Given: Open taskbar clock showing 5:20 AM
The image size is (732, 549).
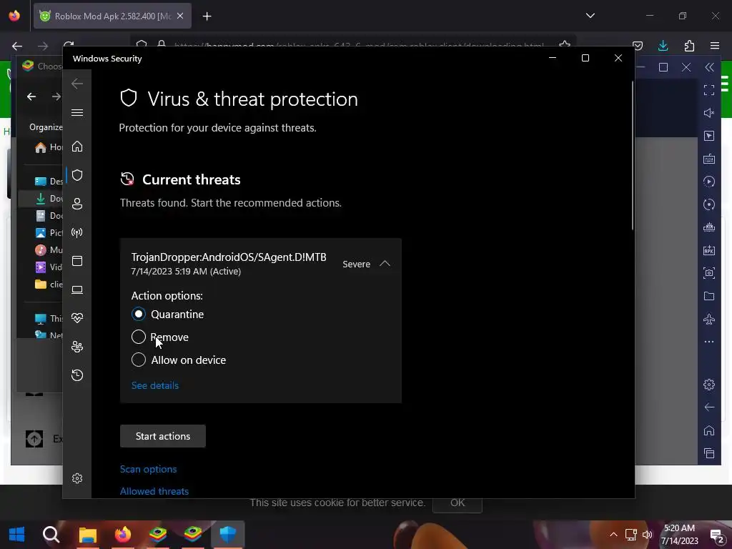Looking at the screenshot, I should pos(679,535).
